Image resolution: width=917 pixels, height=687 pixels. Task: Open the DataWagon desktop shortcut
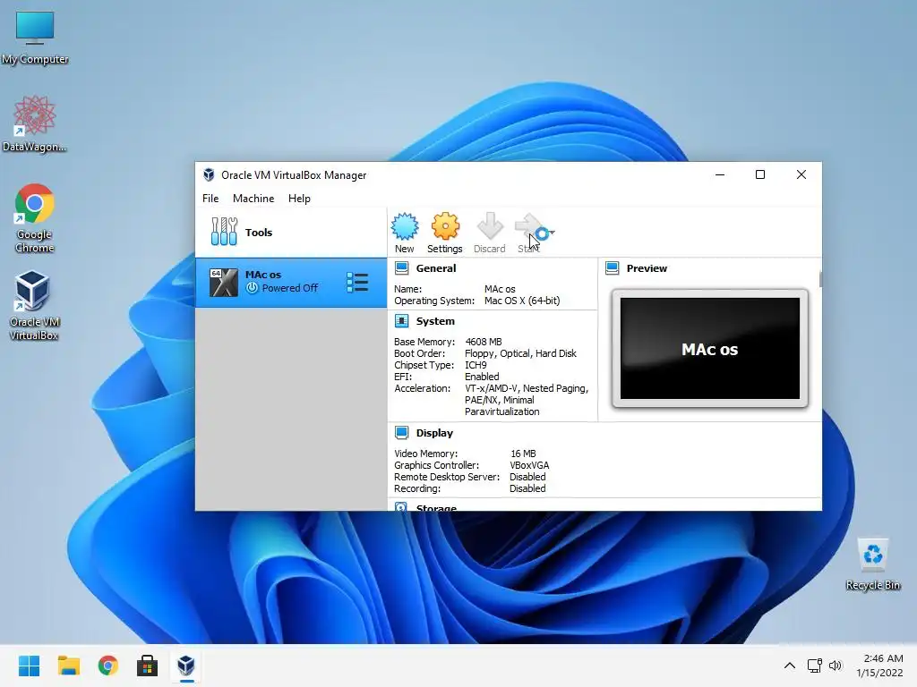[35, 123]
